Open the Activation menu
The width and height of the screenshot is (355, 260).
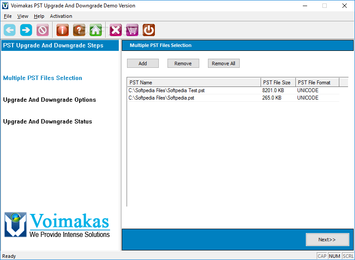coord(61,16)
